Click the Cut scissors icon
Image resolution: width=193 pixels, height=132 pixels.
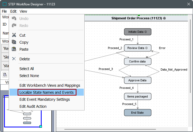point(14,35)
